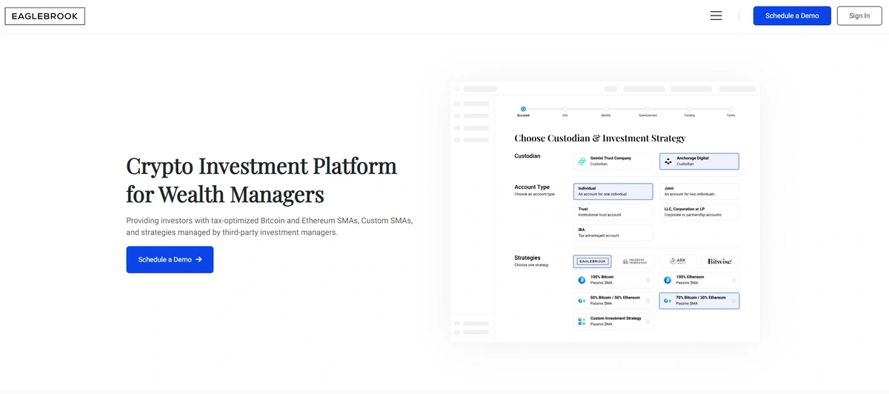Go to the Account step marker
This screenshot has height=394, width=889.
coord(523,109)
